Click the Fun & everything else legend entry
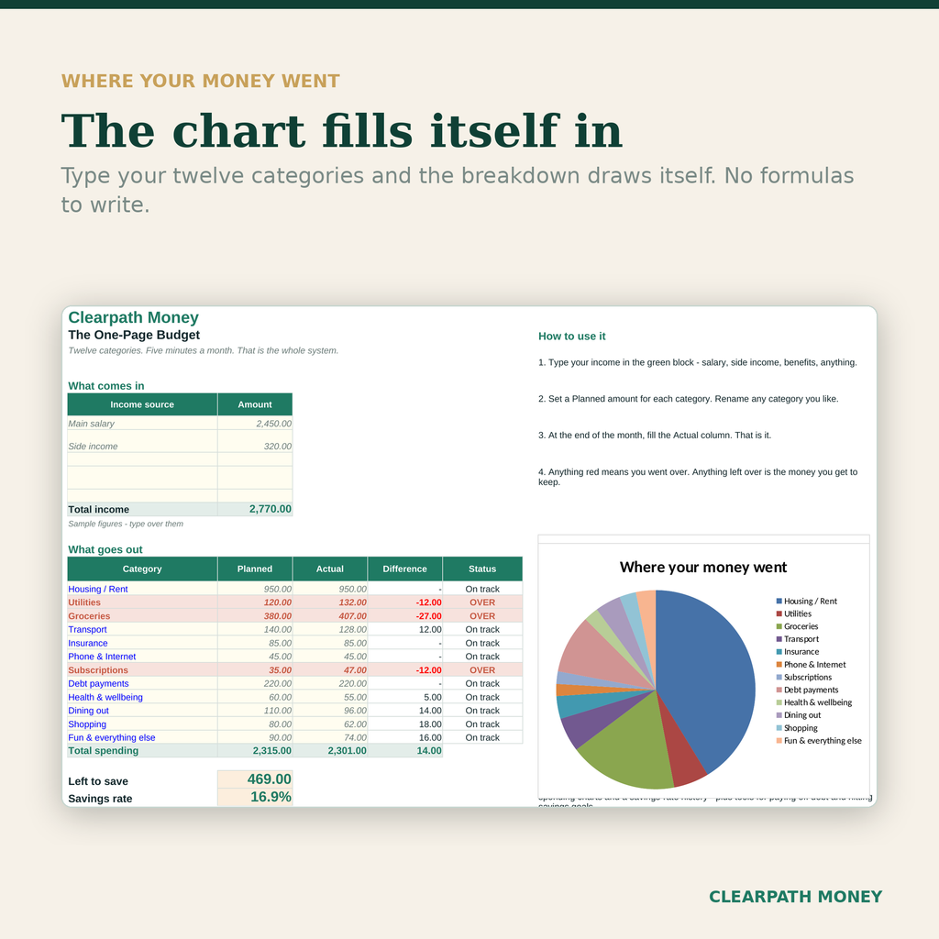The height and width of the screenshot is (939, 939). pos(819,741)
